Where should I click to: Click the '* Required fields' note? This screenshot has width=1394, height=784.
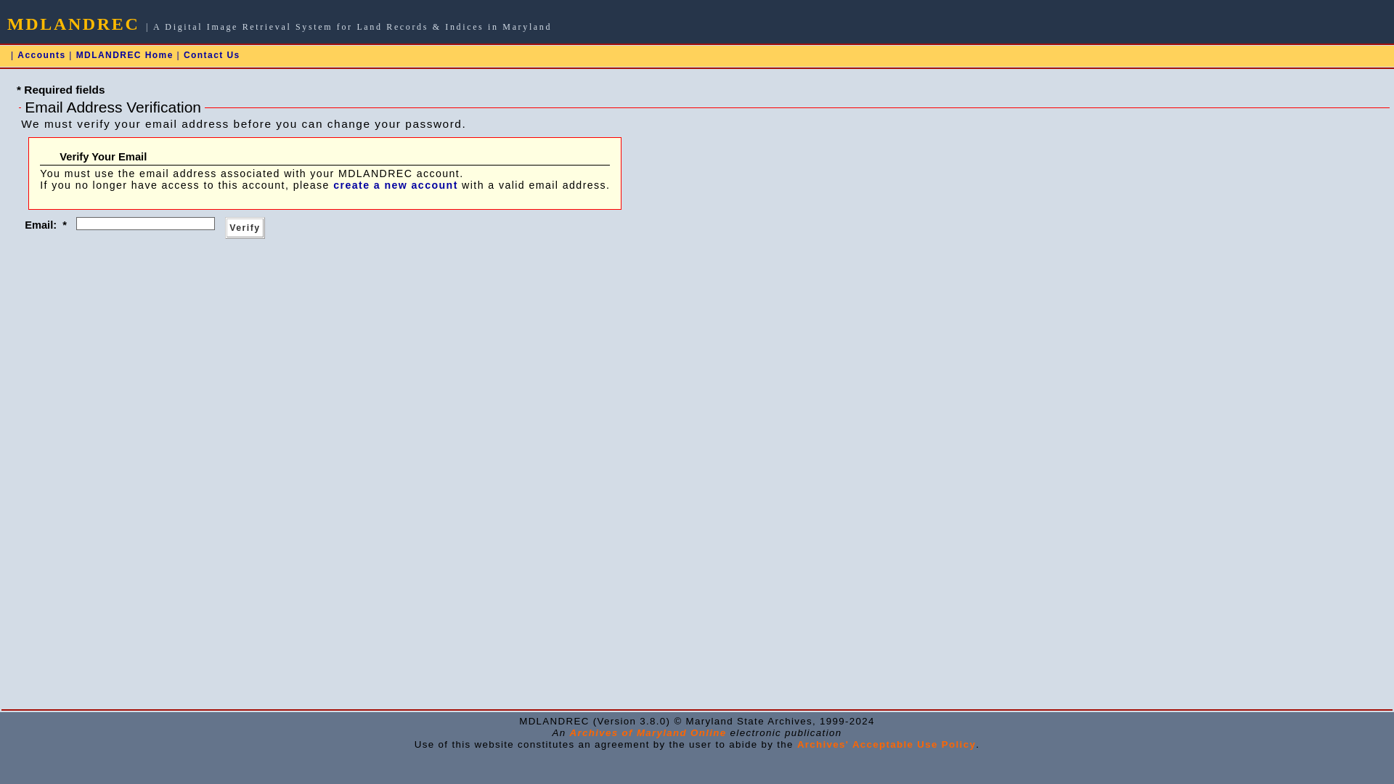click(x=61, y=90)
